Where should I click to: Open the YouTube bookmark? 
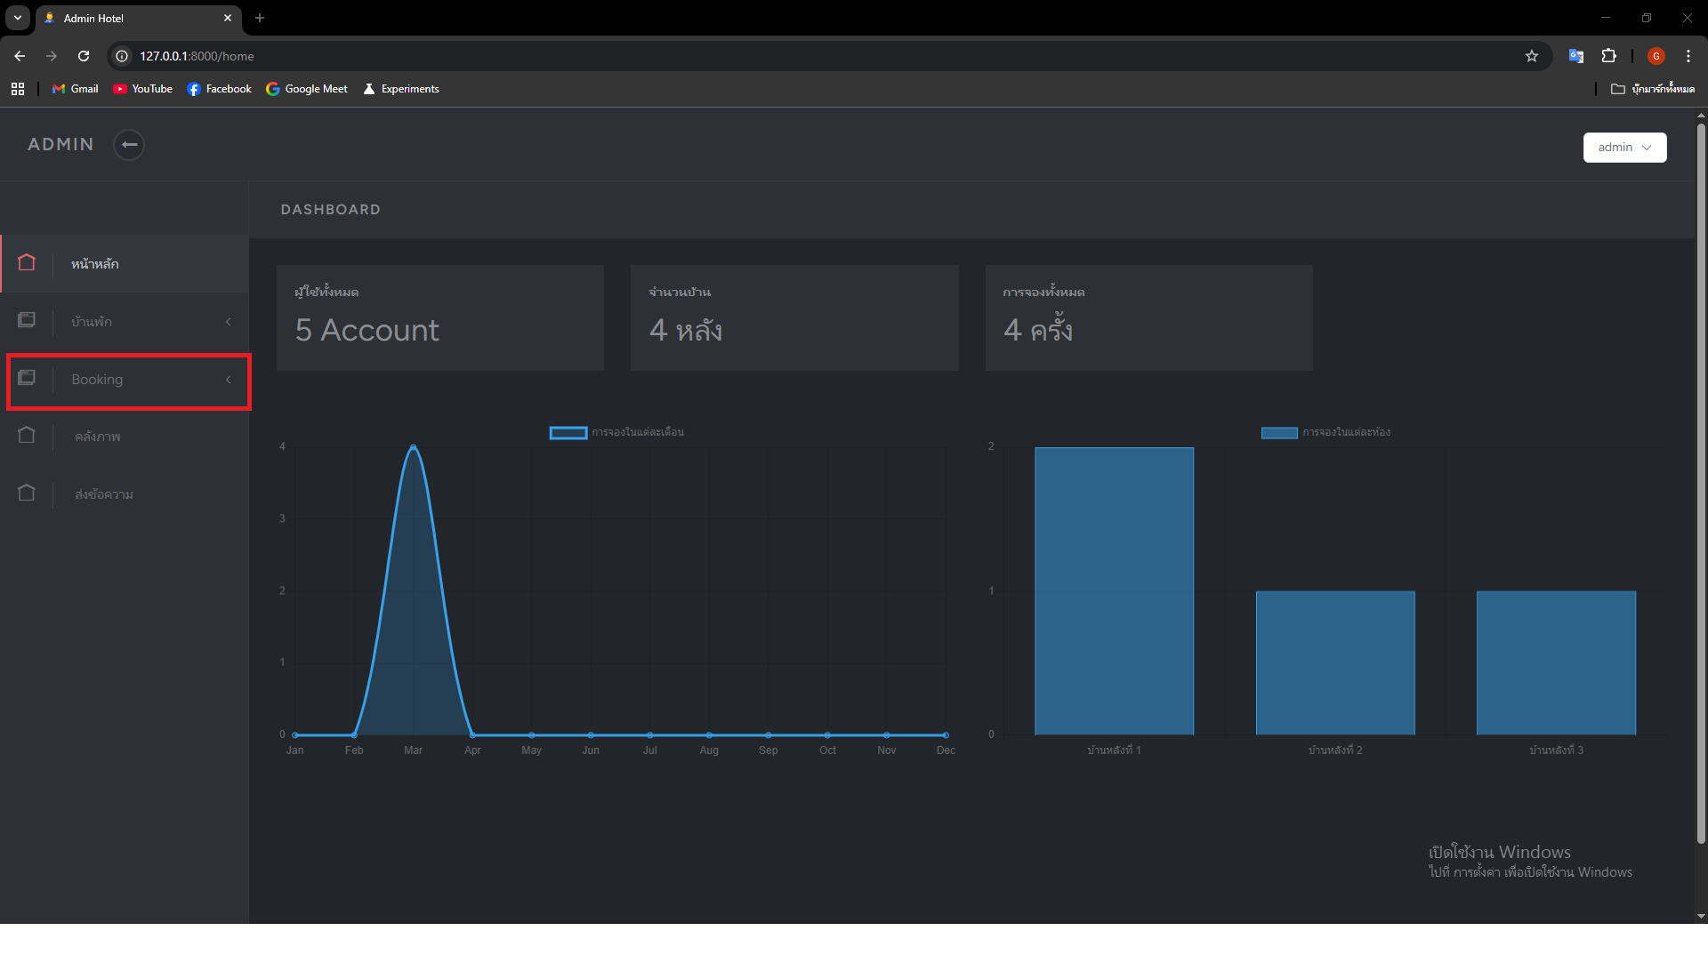[x=143, y=89]
